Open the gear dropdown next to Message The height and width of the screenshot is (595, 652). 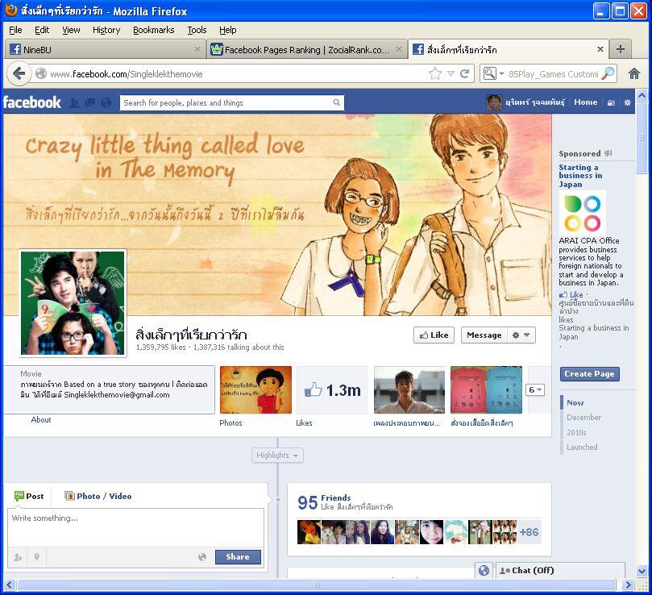[521, 335]
